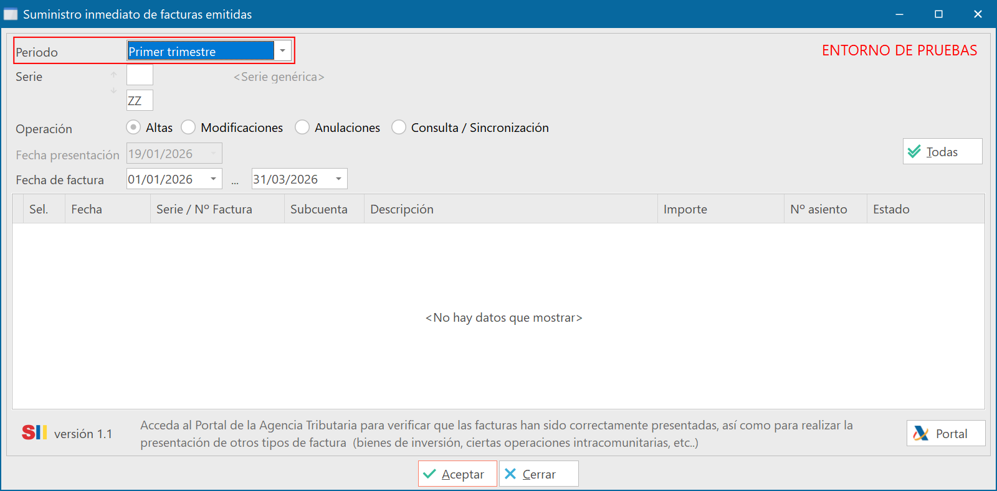Maximize the Suministro inmediato window
997x491 pixels.
point(938,14)
